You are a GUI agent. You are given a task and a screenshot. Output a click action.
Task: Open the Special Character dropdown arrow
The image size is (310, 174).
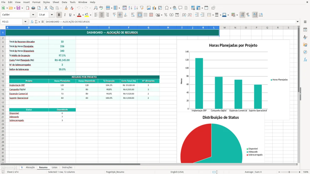(x=171, y=8)
